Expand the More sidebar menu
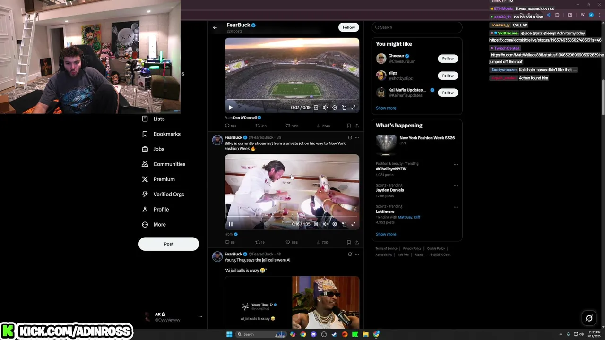 tap(154, 225)
